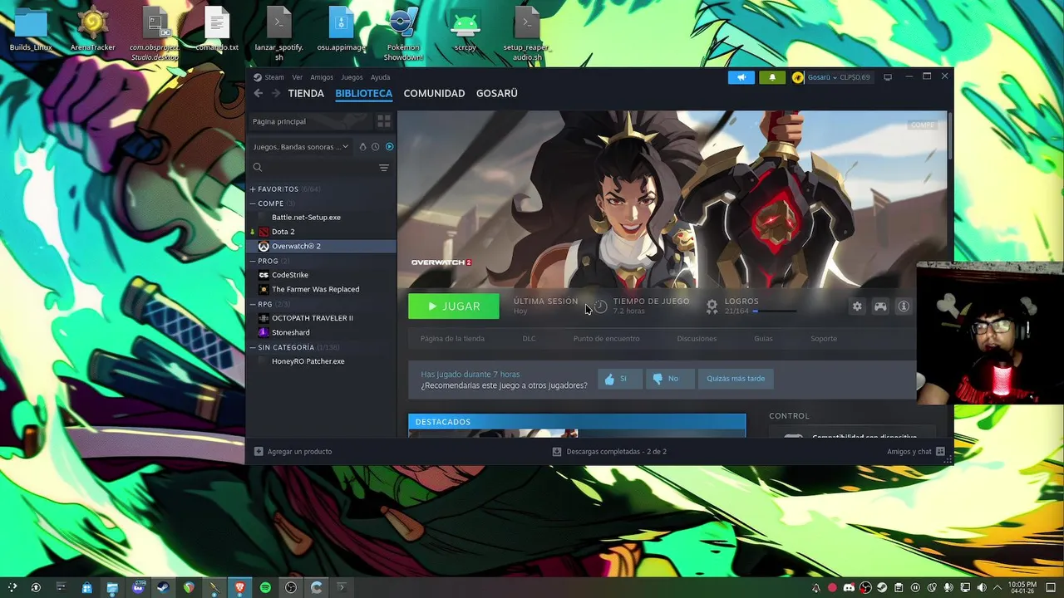
Task: Click the achievements progress bar
Action: pyautogui.click(x=775, y=311)
